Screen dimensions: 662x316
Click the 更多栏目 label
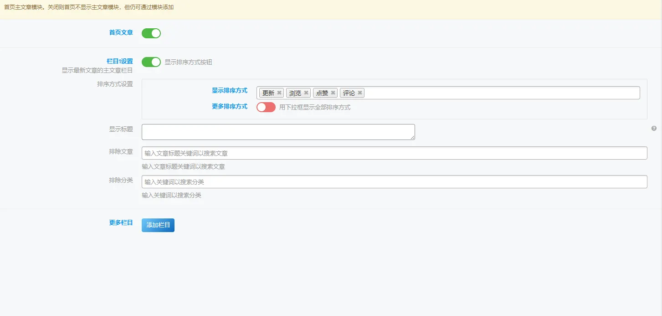pyautogui.click(x=121, y=223)
